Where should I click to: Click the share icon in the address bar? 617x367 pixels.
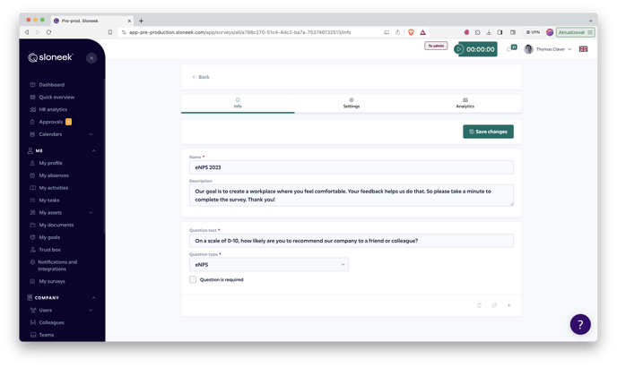(397, 32)
